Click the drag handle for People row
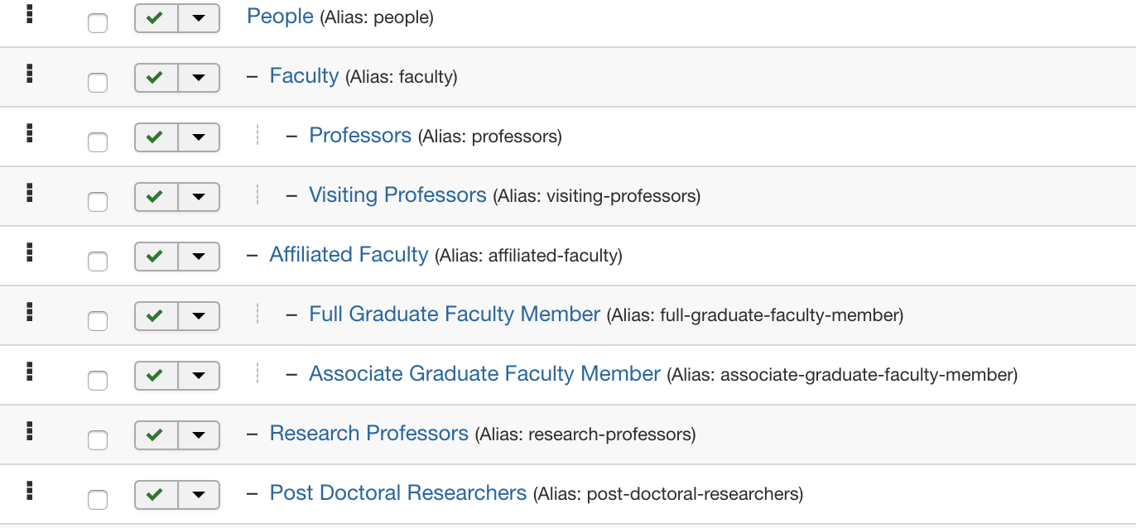The height and width of the screenshot is (528, 1136). pyautogui.click(x=29, y=14)
